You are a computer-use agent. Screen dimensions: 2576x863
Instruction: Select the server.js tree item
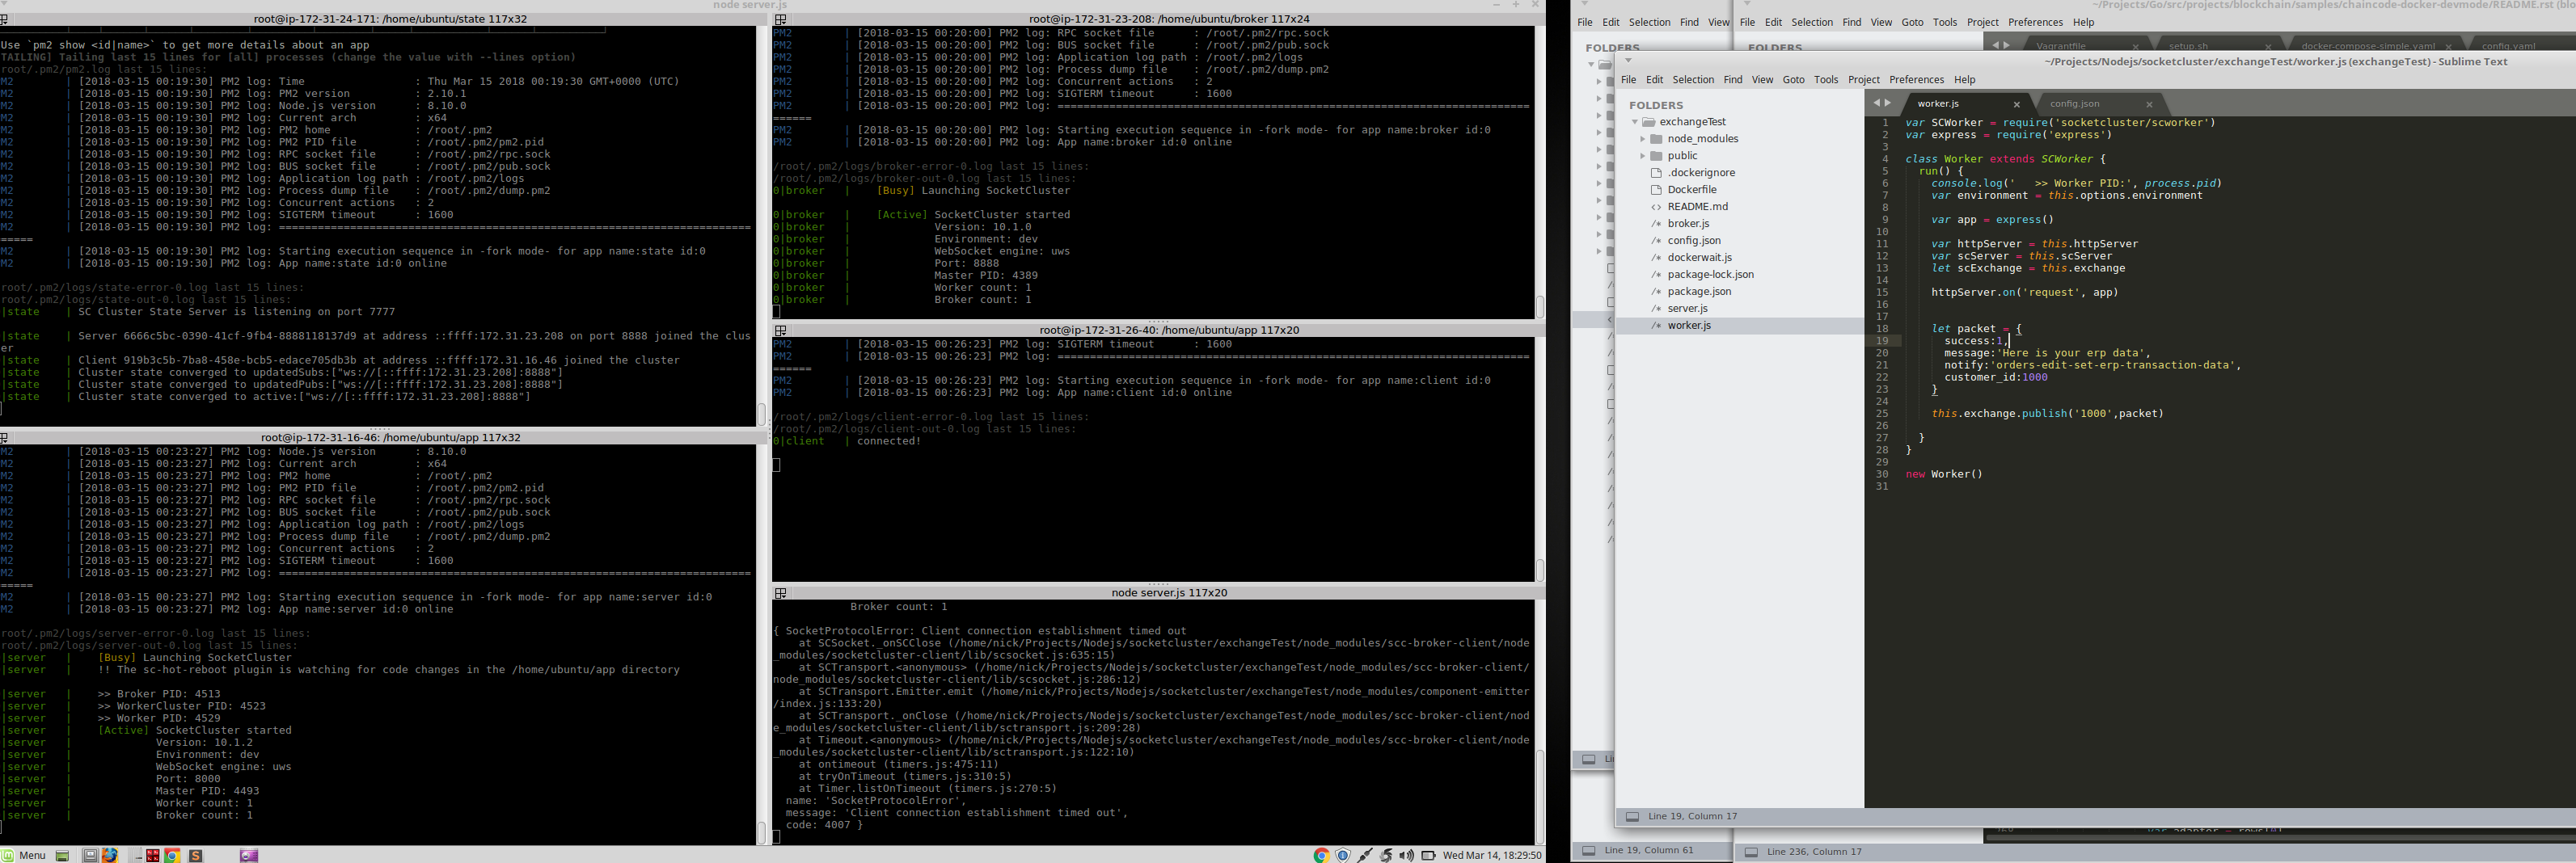click(x=1688, y=308)
